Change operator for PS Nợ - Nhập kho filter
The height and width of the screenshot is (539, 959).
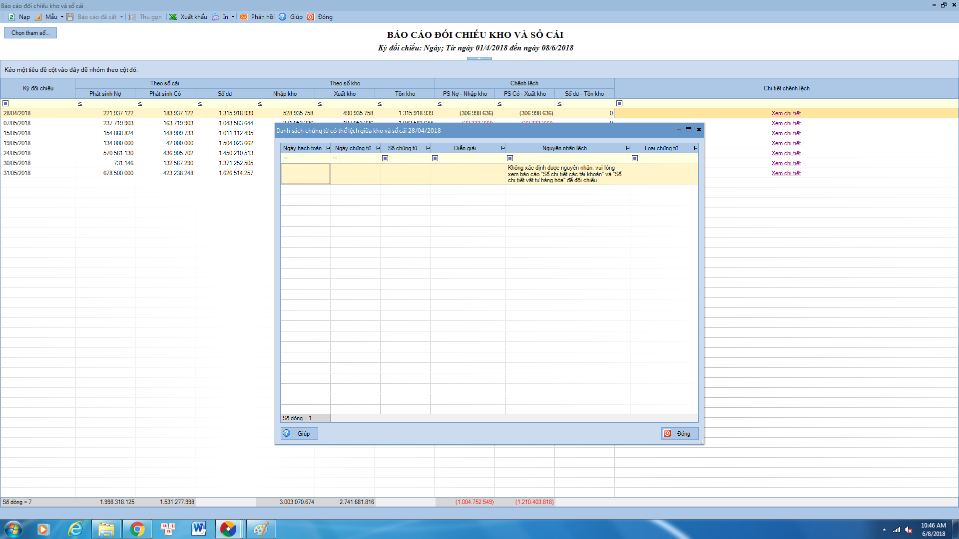pos(440,103)
